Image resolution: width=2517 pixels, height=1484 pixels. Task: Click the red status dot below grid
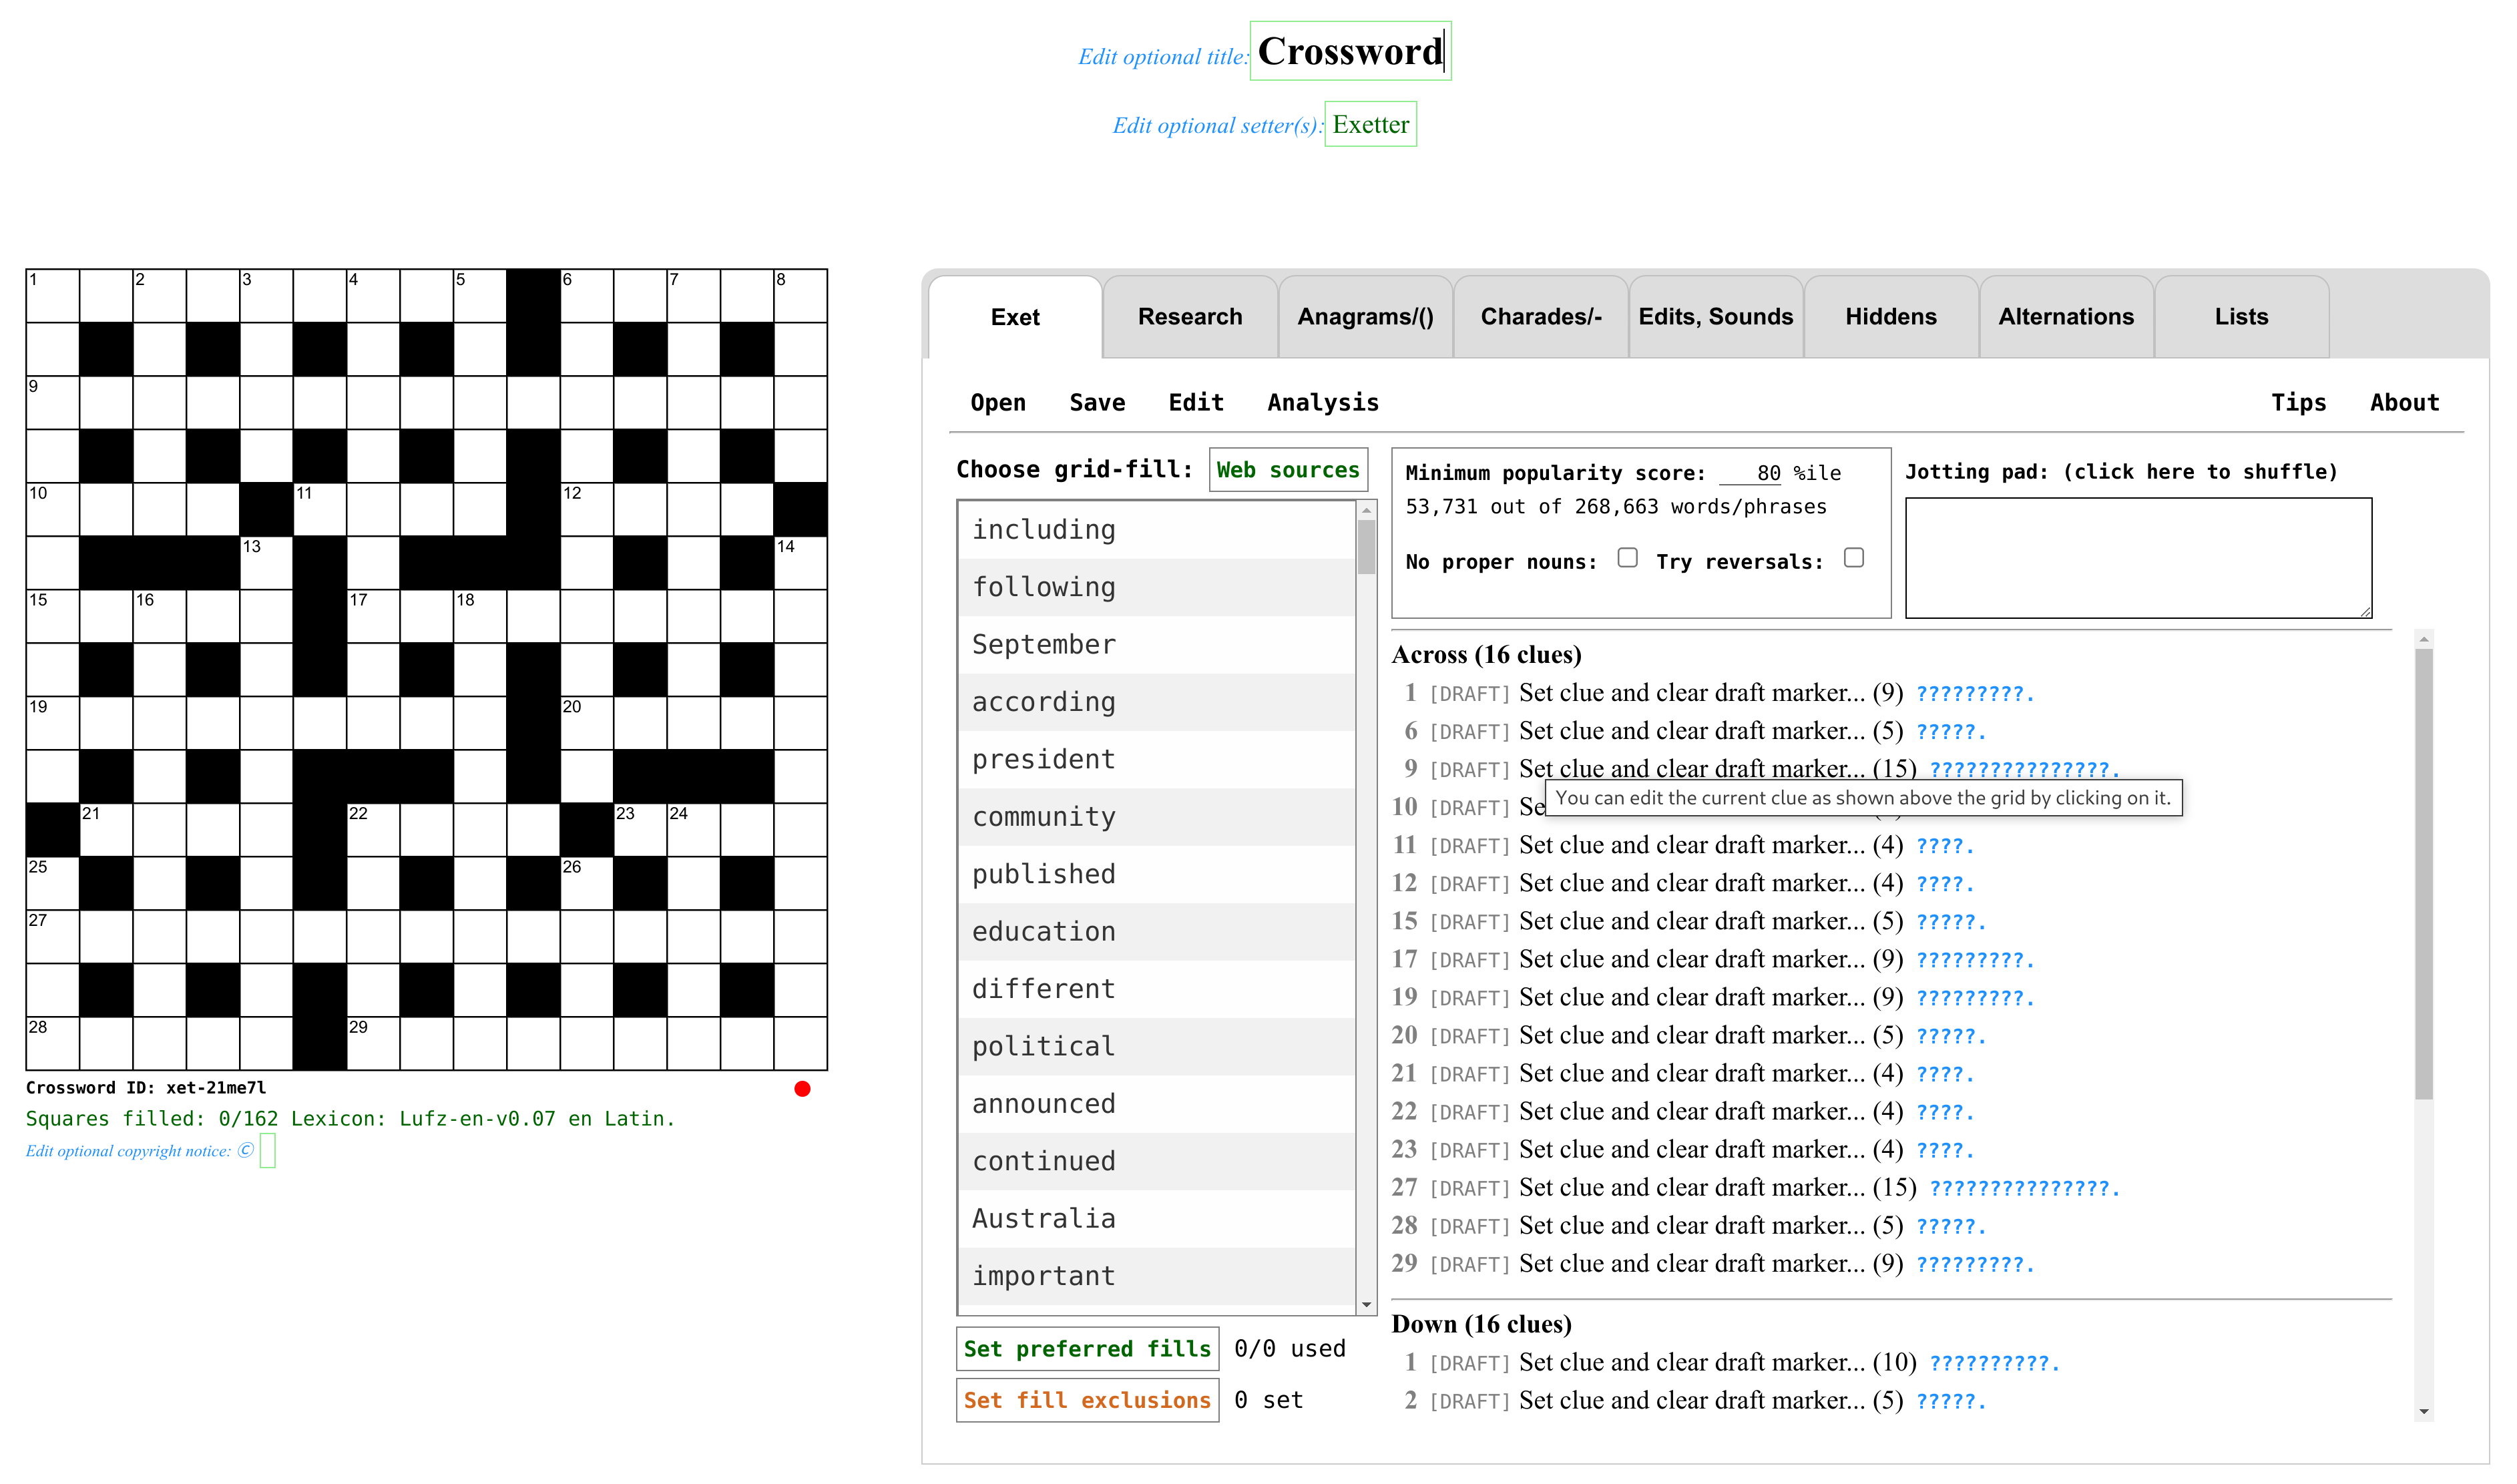click(x=802, y=1089)
